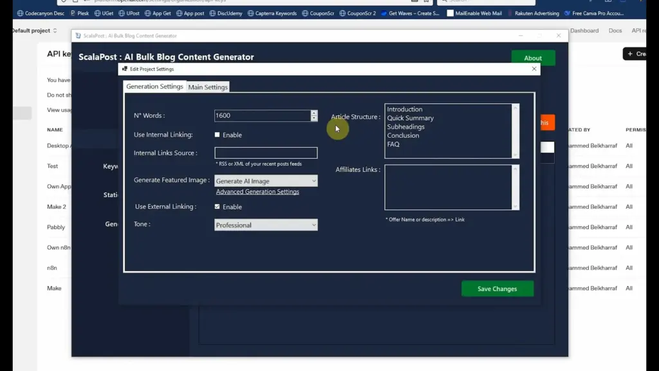This screenshot has height=371, width=659.
Task: Open the Docs page link
Action: 615,30
